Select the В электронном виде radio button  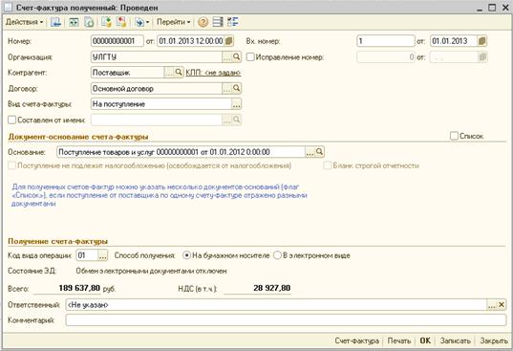pos(277,255)
